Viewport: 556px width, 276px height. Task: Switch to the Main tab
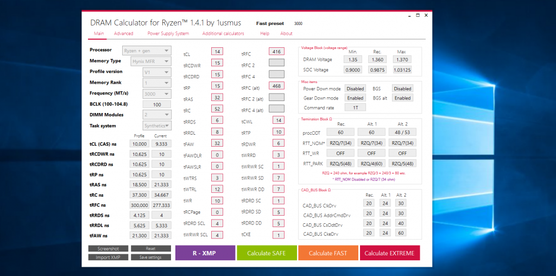tap(99, 33)
